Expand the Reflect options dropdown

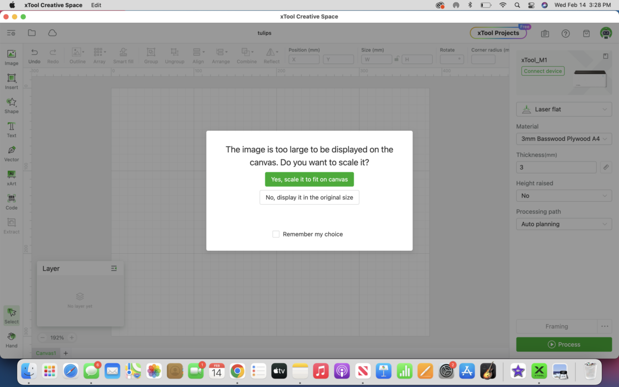click(x=277, y=52)
